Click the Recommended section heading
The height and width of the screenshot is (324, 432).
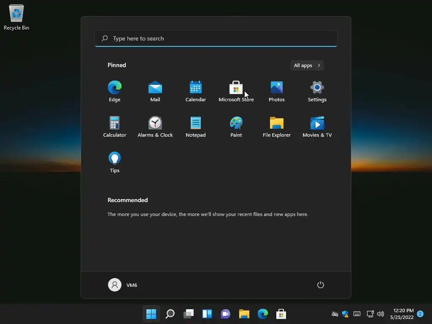click(x=127, y=200)
